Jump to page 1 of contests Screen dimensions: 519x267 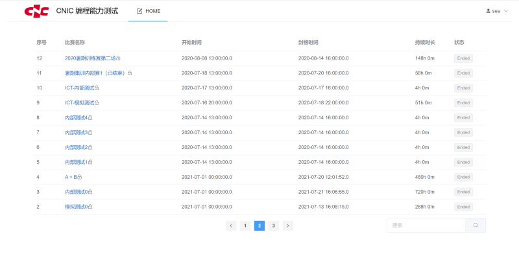pyautogui.click(x=245, y=226)
